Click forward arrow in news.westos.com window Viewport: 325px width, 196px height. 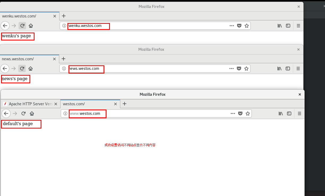click(14, 69)
